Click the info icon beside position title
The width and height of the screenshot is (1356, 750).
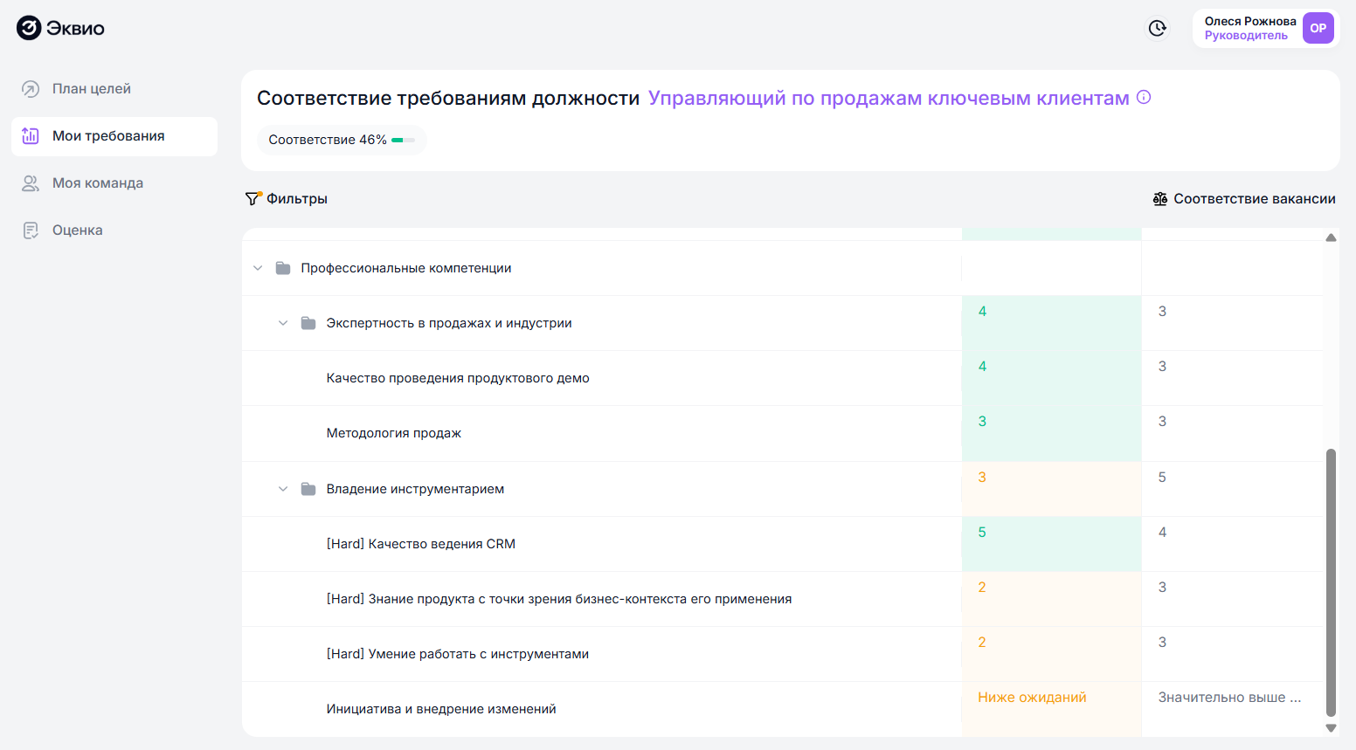[1144, 98]
